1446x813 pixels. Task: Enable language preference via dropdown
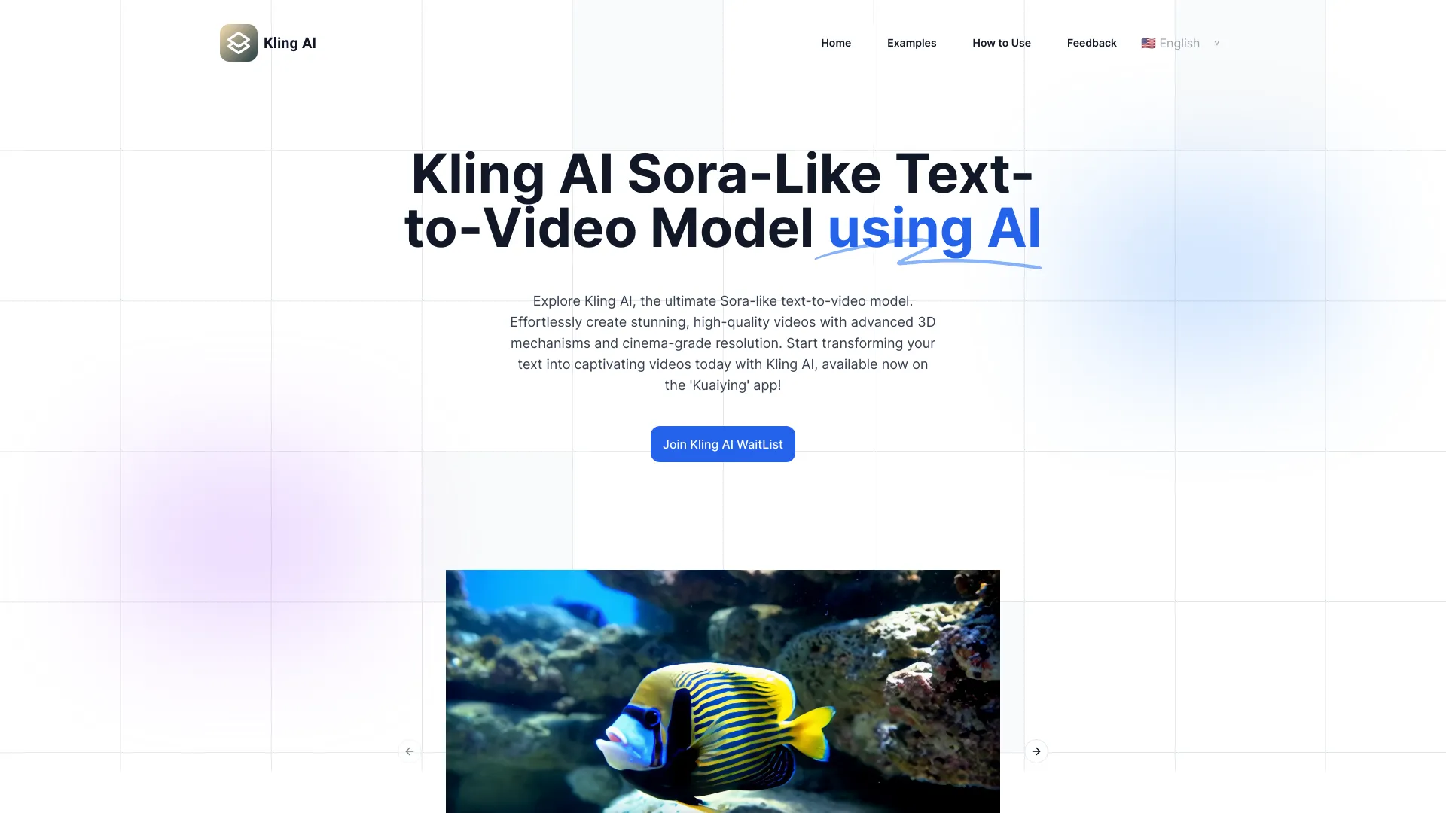point(1180,43)
